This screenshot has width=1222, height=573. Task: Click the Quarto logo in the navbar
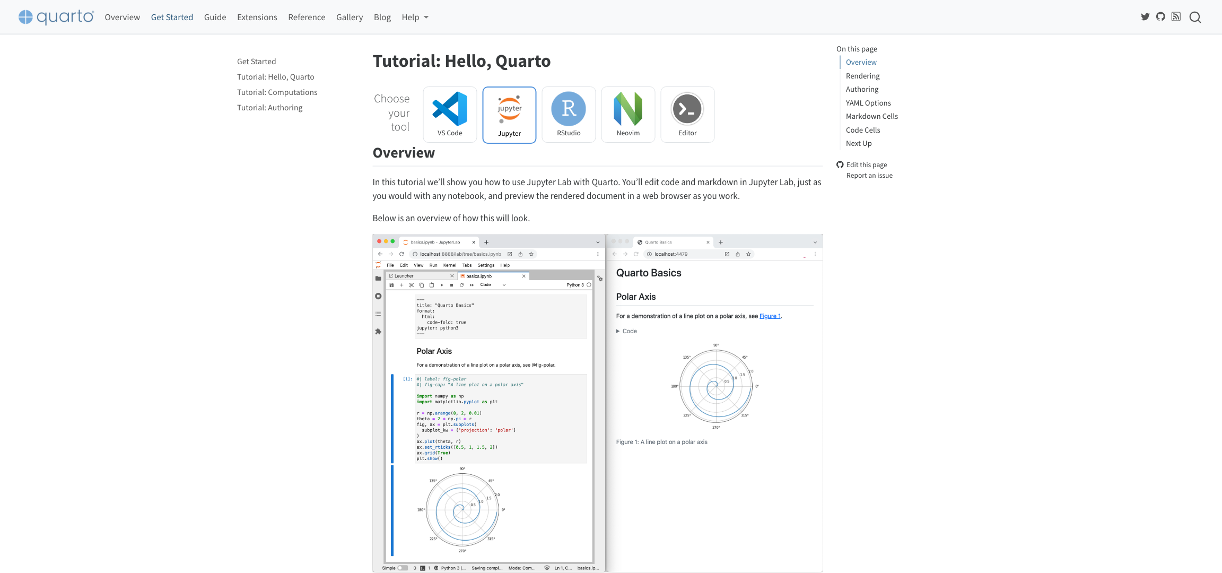click(56, 17)
